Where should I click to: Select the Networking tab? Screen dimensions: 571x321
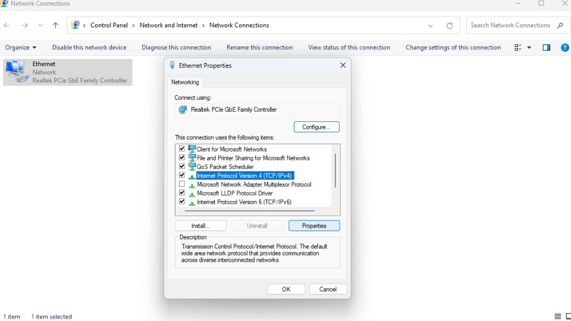click(185, 82)
